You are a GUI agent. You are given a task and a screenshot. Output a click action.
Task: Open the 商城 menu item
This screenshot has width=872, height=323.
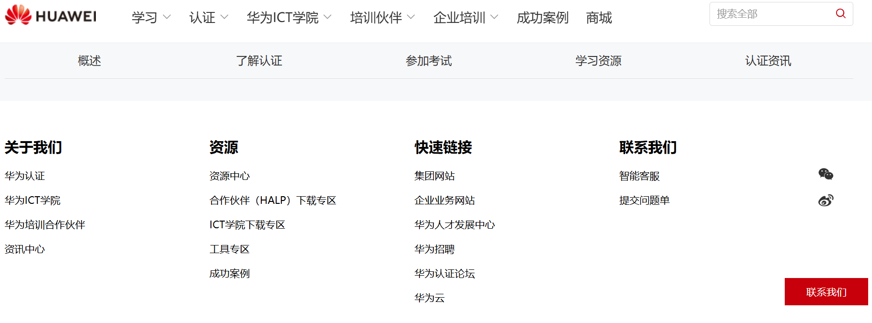tap(599, 18)
